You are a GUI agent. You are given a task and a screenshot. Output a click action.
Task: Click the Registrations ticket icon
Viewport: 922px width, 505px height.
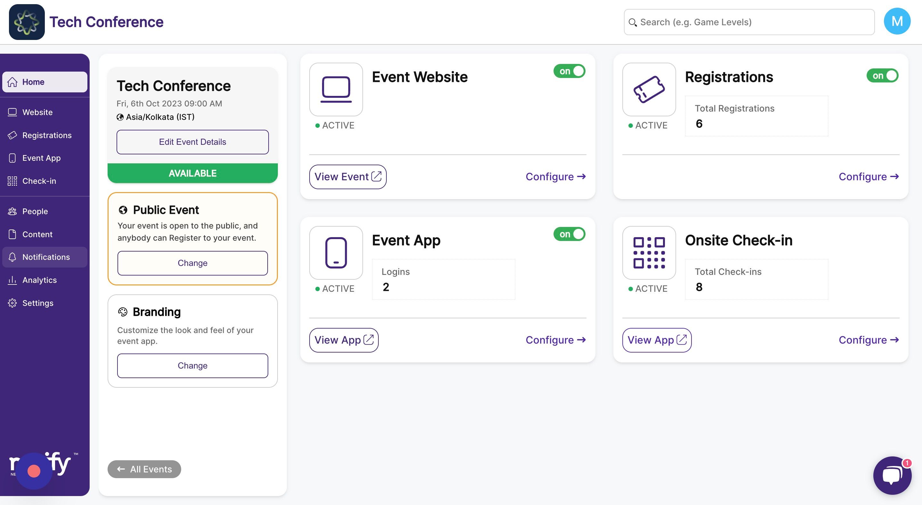coord(649,89)
